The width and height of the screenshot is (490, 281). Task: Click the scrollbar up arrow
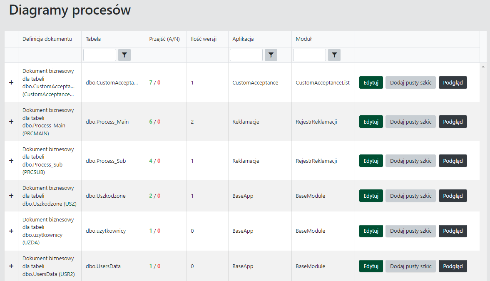point(483,67)
